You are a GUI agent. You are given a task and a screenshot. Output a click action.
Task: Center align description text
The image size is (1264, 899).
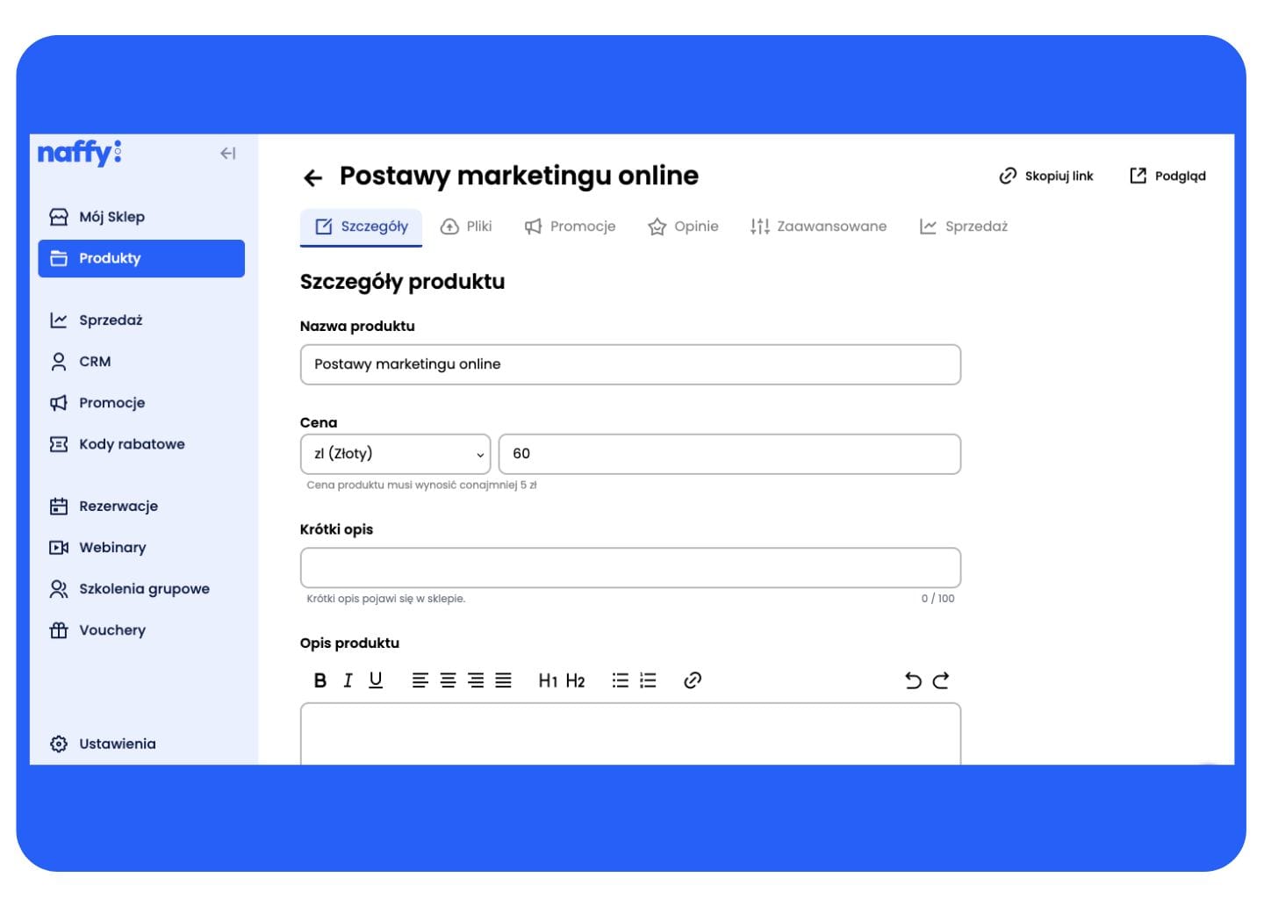(448, 680)
